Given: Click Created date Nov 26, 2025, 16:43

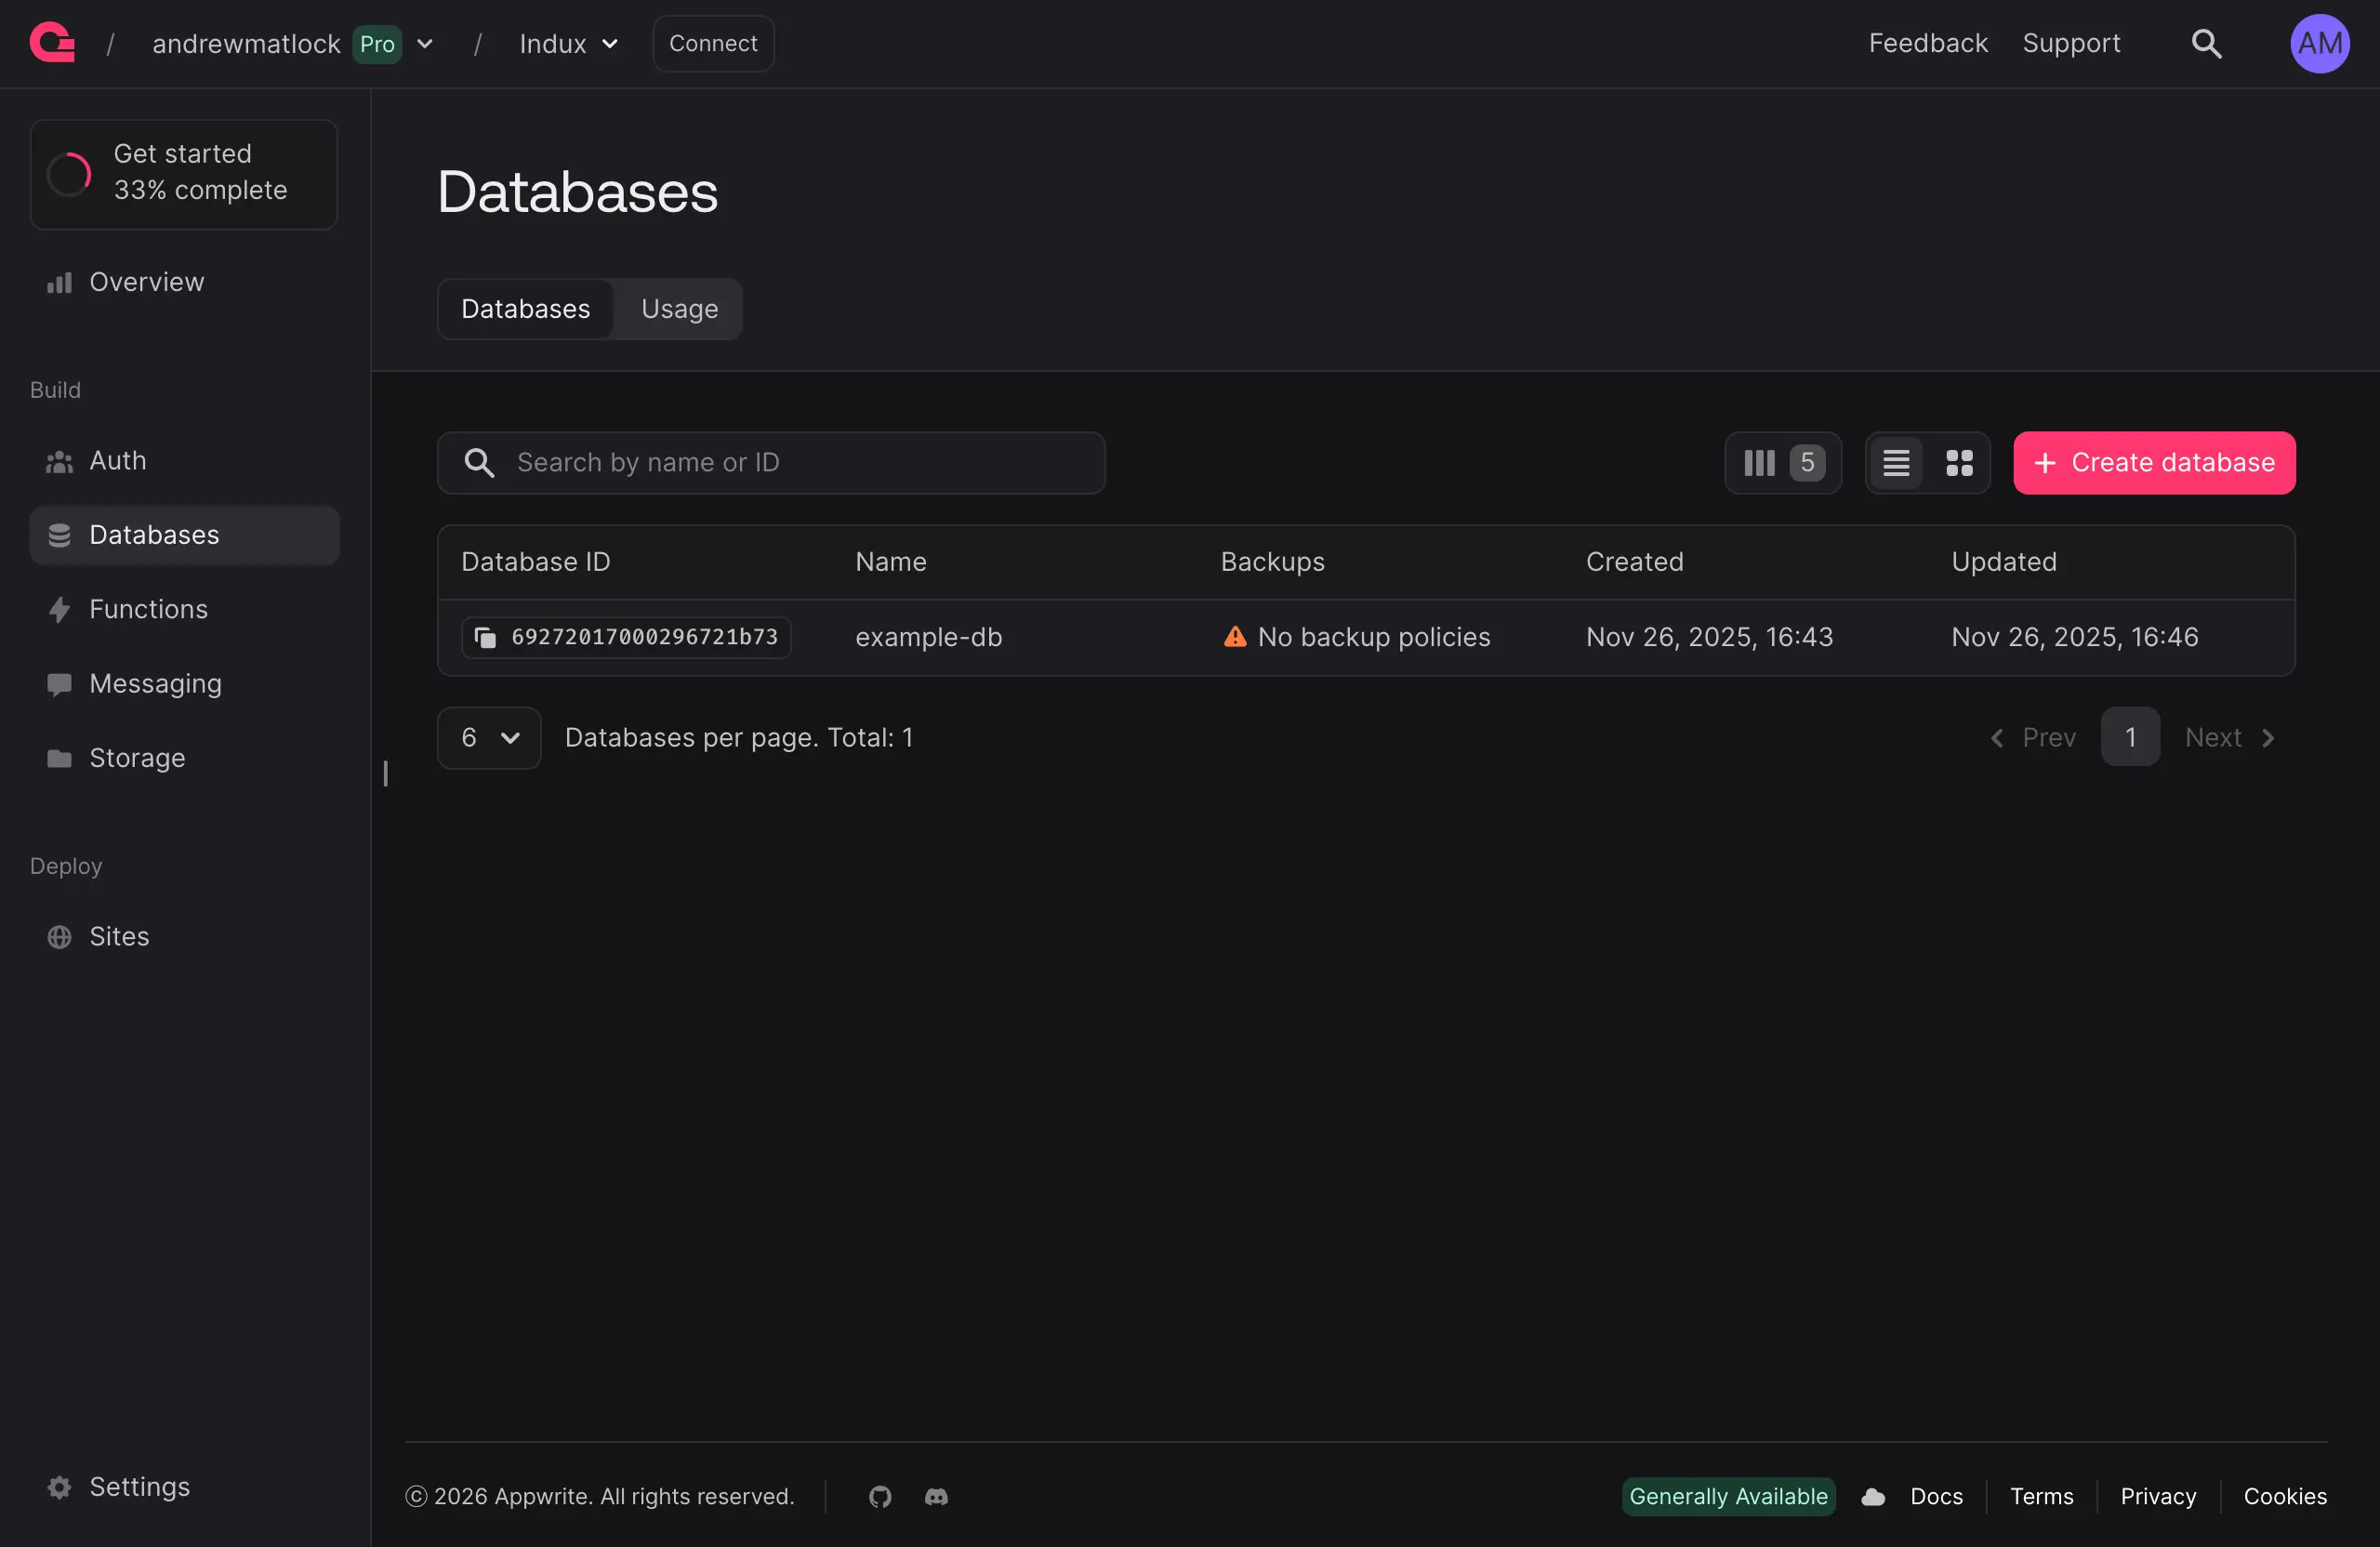Looking at the screenshot, I should pyautogui.click(x=1709, y=637).
